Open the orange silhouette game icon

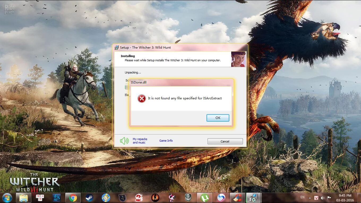point(155,198)
